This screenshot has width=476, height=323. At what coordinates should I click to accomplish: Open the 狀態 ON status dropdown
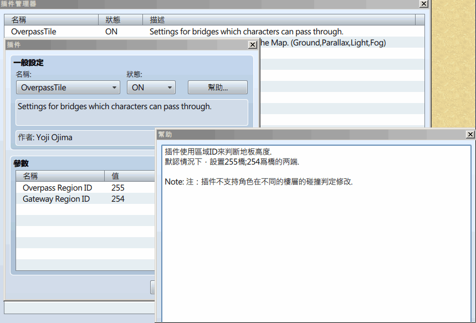(x=151, y=88)
